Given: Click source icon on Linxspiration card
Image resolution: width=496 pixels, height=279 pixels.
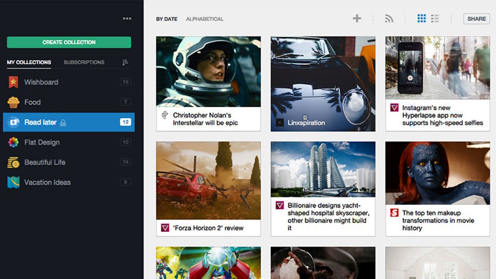Looking at the screenshot, I should pyautogui.click(x=280, y=123).
